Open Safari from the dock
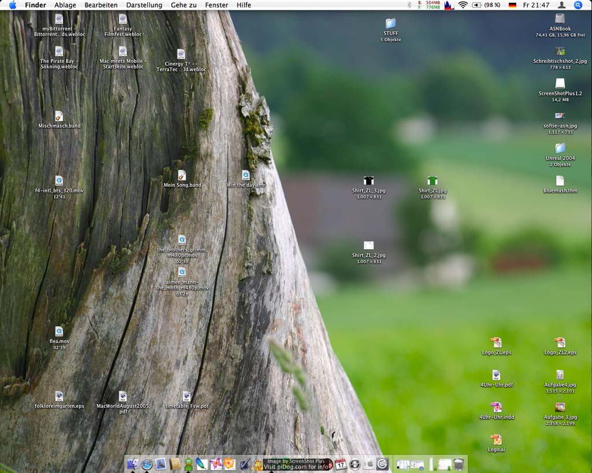The image size is (592, 473). [x=147, y=464]
